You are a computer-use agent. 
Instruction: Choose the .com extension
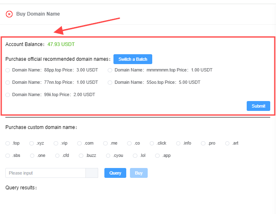pyautogui.click(x=79, y=143)
